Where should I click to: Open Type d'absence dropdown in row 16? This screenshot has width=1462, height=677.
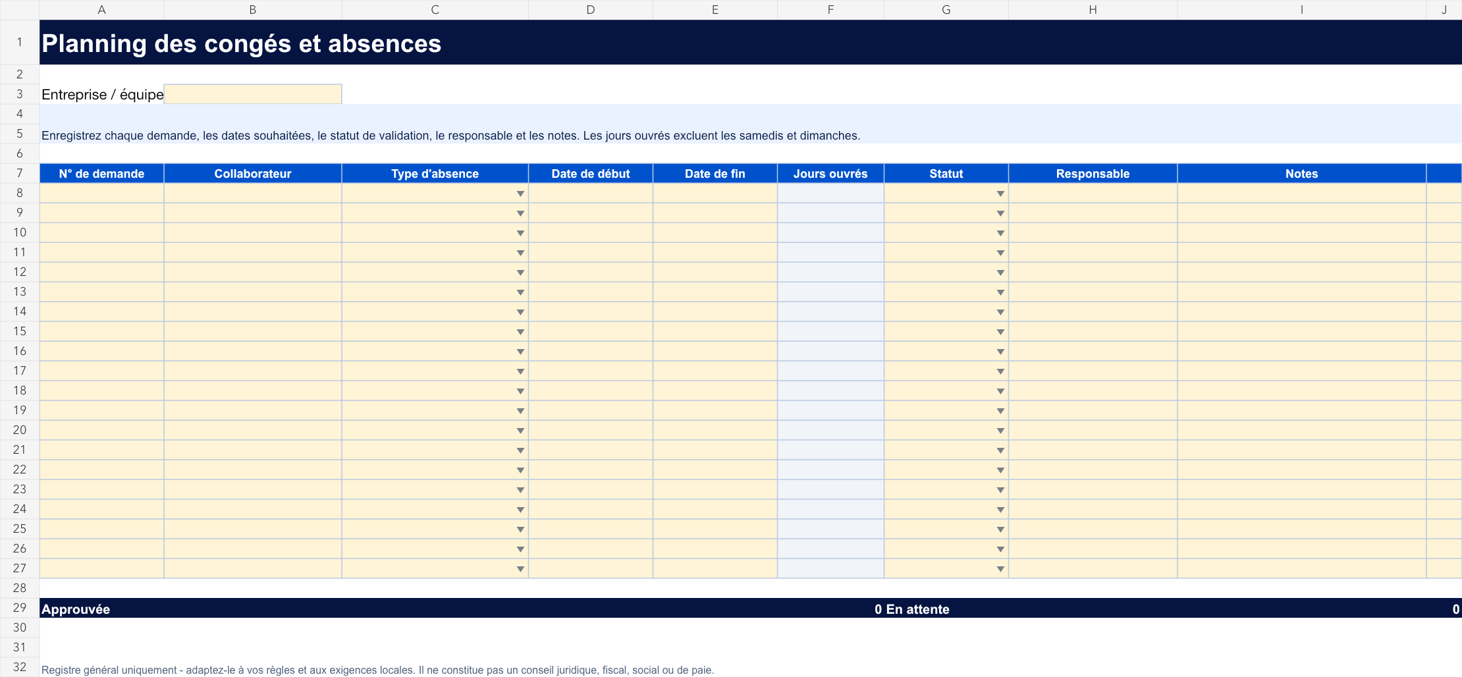pyautogui.click(x=520, y=352)
